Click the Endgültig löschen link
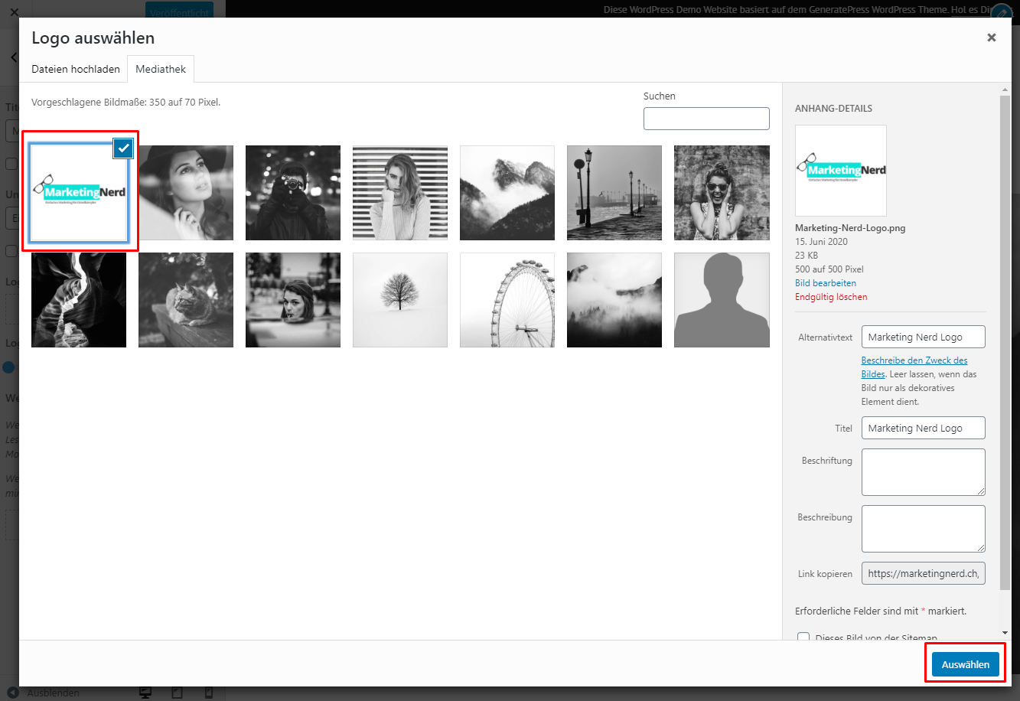 [831, 297]
